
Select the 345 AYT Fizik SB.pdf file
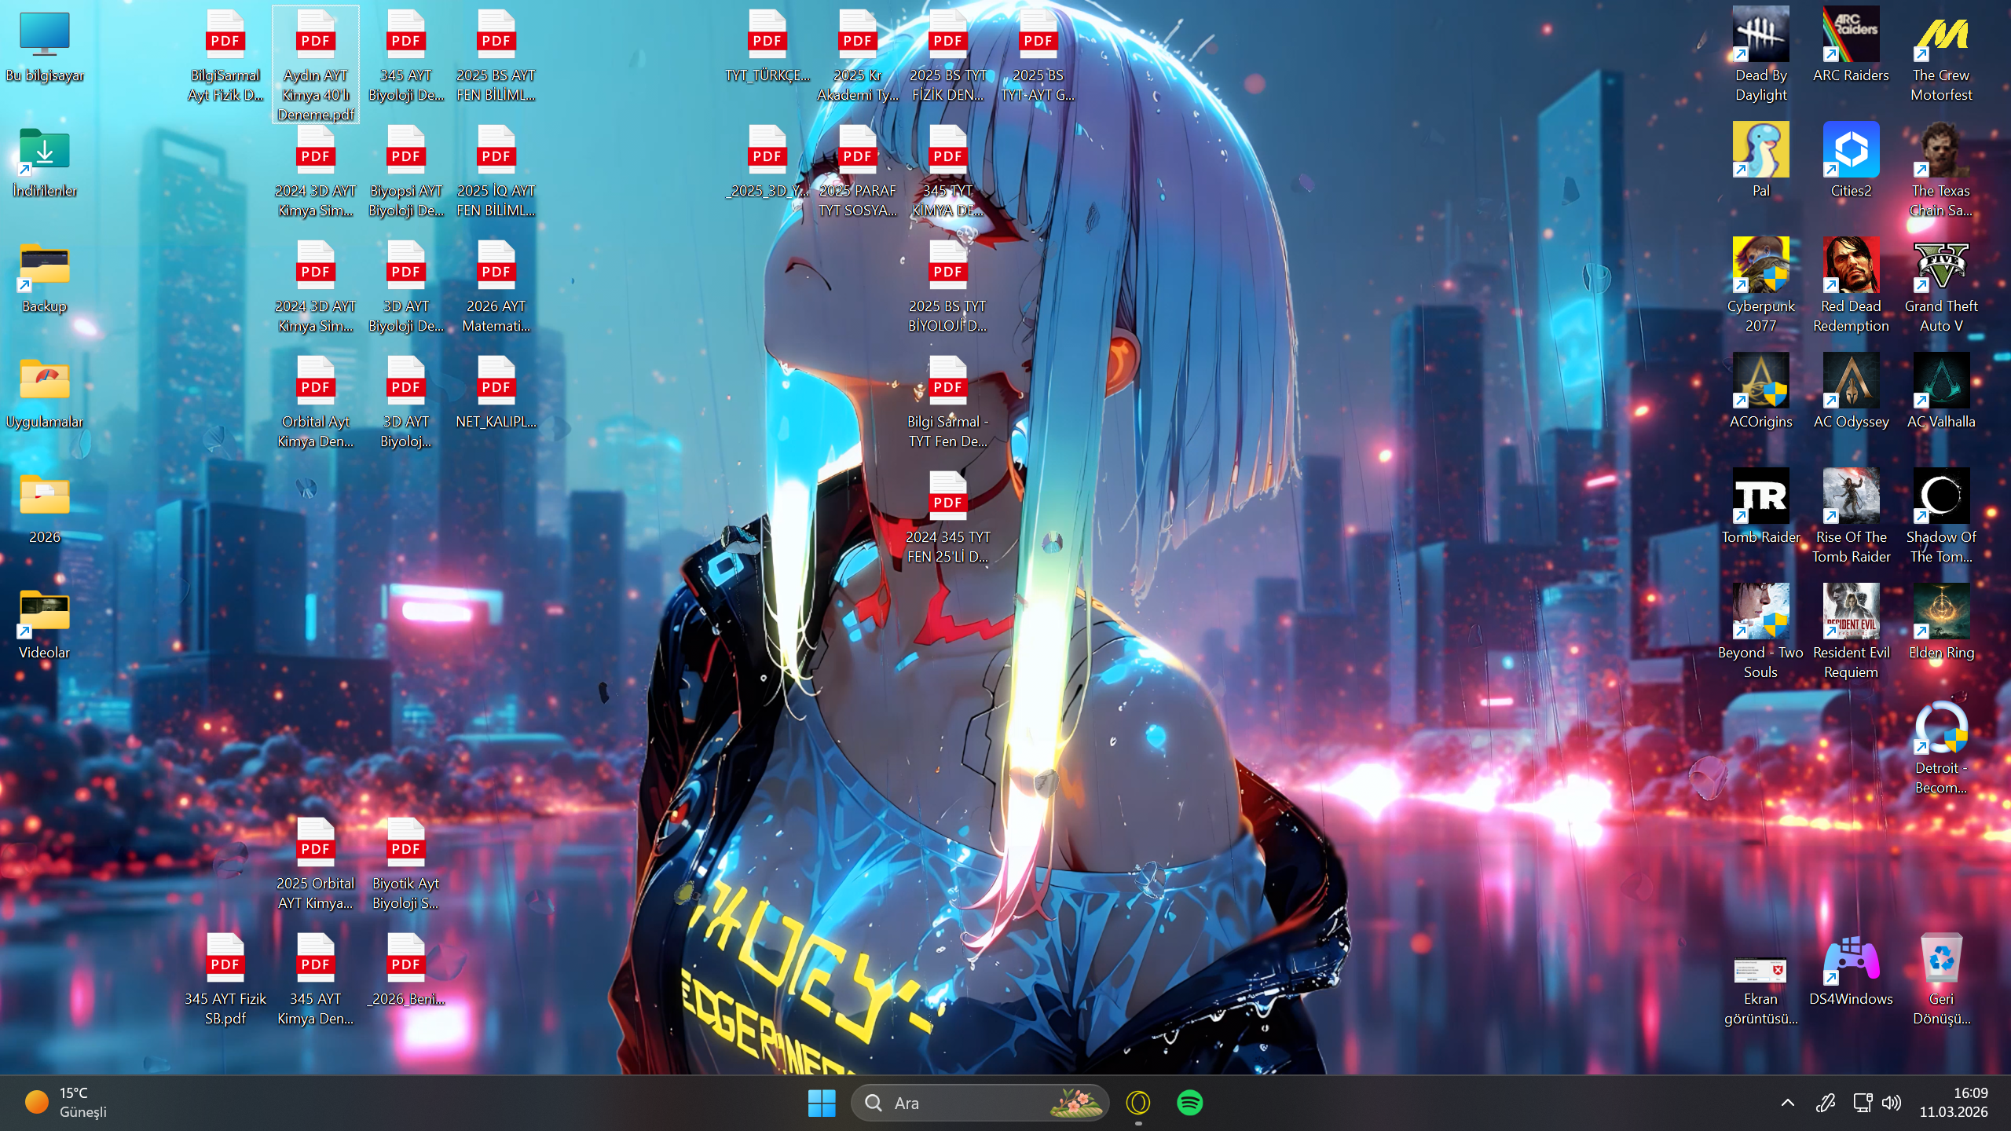(225, 979)
